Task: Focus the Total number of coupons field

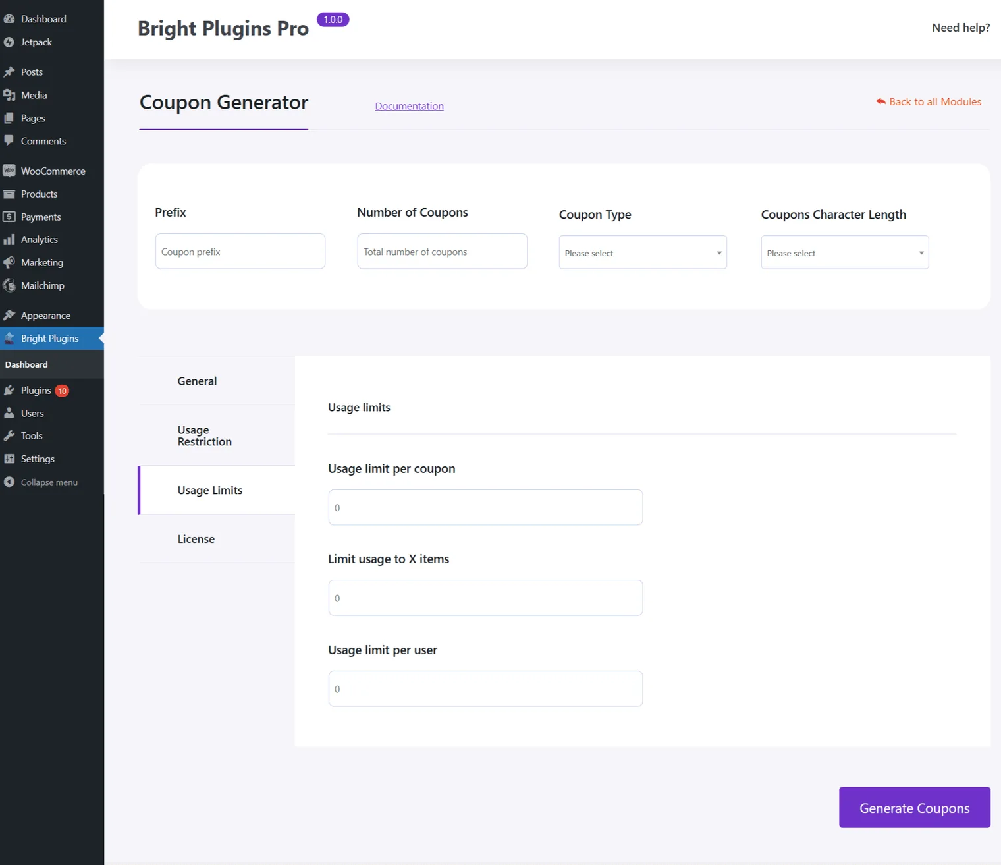Action: (x=443, y=251)
